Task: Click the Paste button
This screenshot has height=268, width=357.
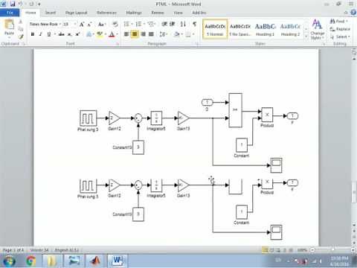Action: point(9,28)
